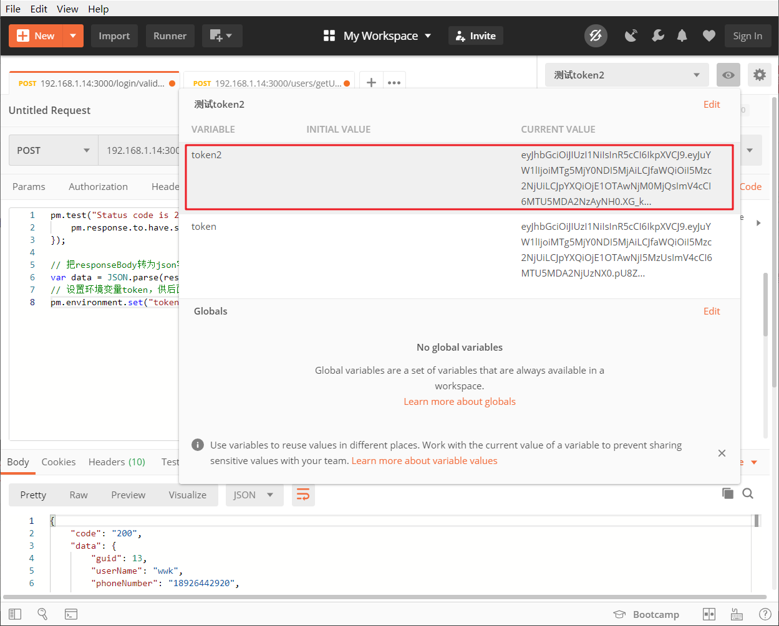Open the Postman console icon
Screen dimensions: 779x626
tap(71, 614)
